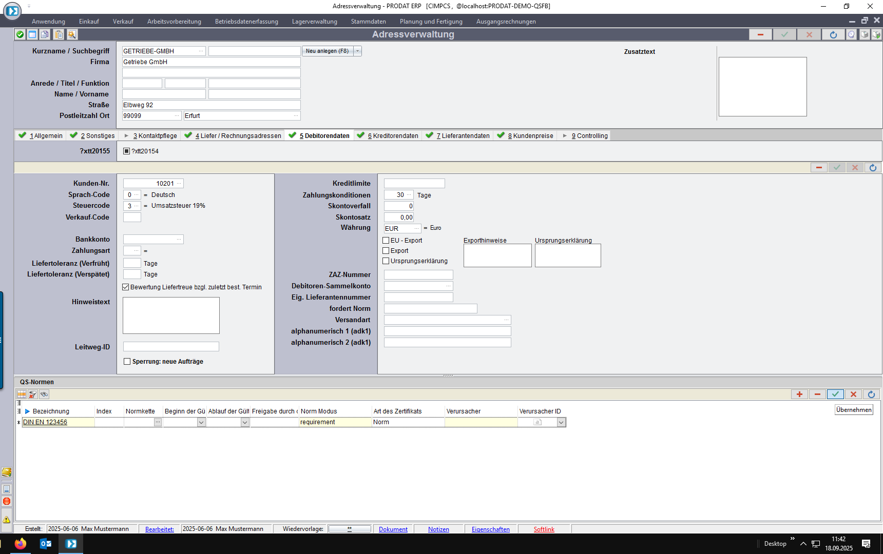Click the binoculars search icon in QS-Normen toolbar

click(x=44, y=394)
